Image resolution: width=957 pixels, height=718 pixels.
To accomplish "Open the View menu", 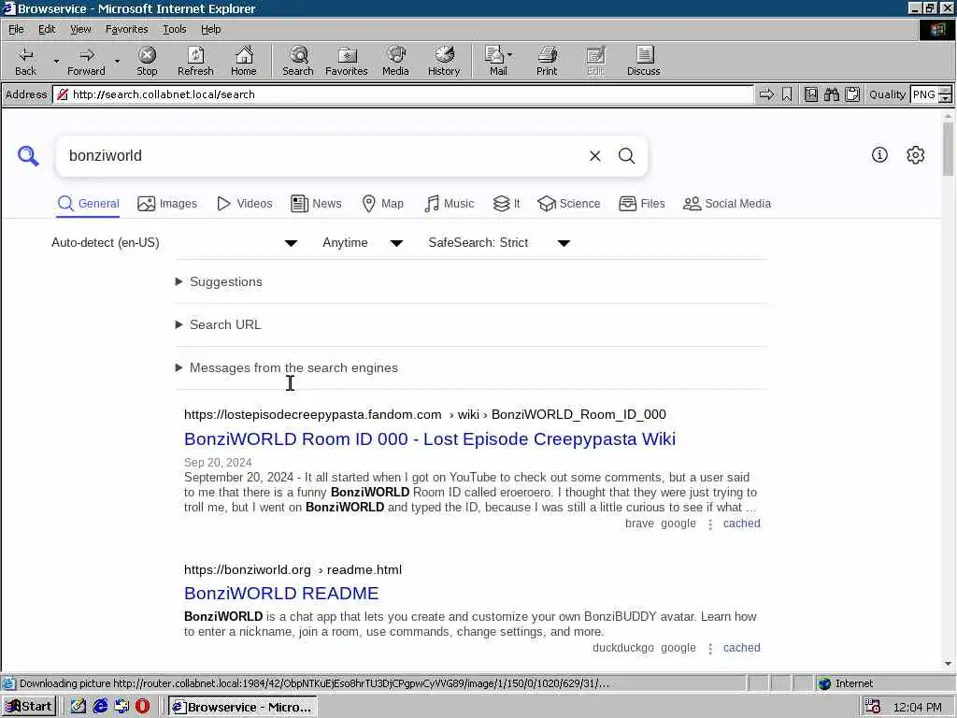I will (x=80, y=29).
